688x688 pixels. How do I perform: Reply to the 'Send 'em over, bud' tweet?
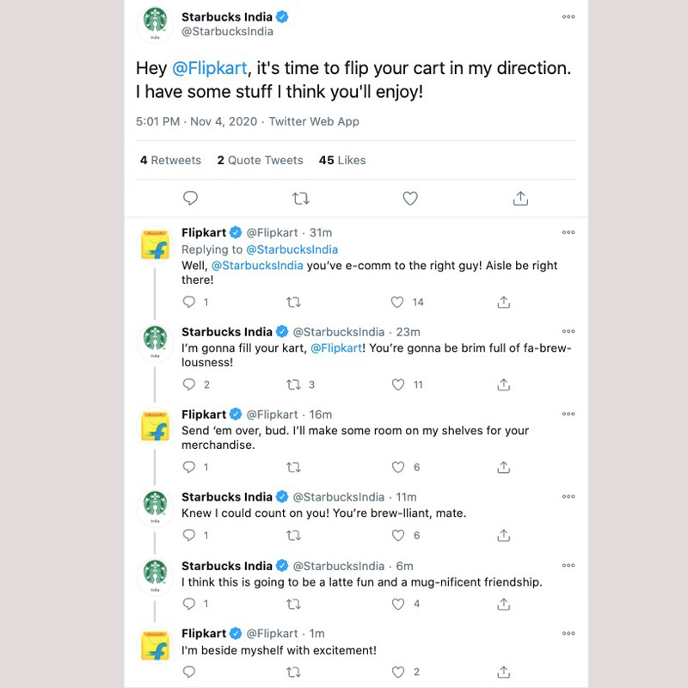pos(190,467)
